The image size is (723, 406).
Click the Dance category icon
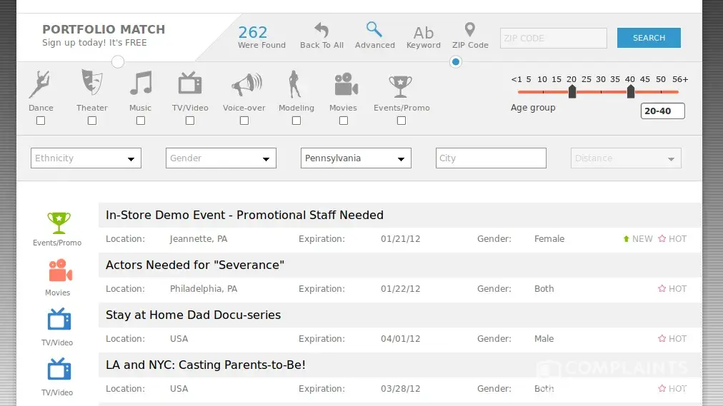[41, 84]
